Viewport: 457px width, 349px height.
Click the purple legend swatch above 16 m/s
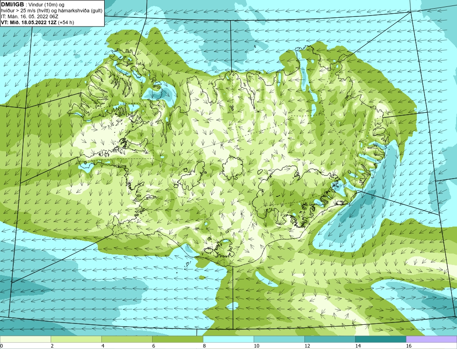[431, 339]
